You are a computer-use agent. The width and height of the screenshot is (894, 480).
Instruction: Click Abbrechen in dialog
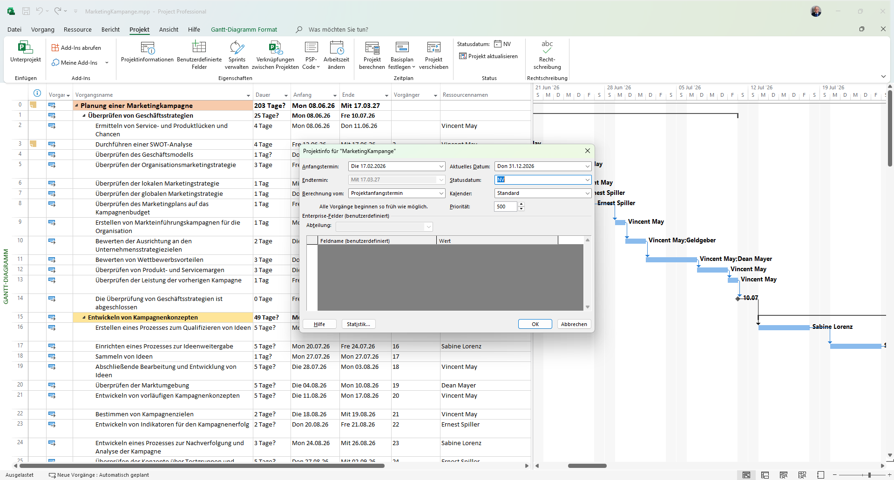click(574, 324)
